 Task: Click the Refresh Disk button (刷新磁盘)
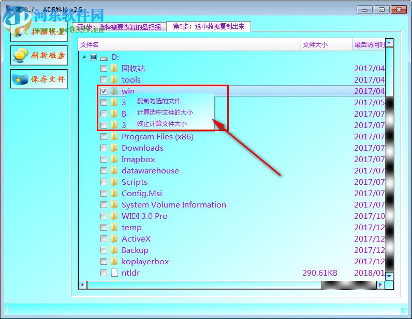39,55
